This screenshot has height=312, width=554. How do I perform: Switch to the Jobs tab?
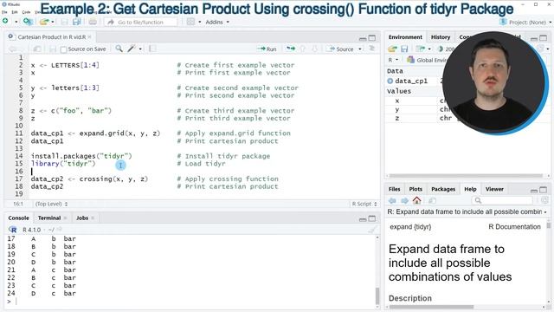tap(82, 218)
